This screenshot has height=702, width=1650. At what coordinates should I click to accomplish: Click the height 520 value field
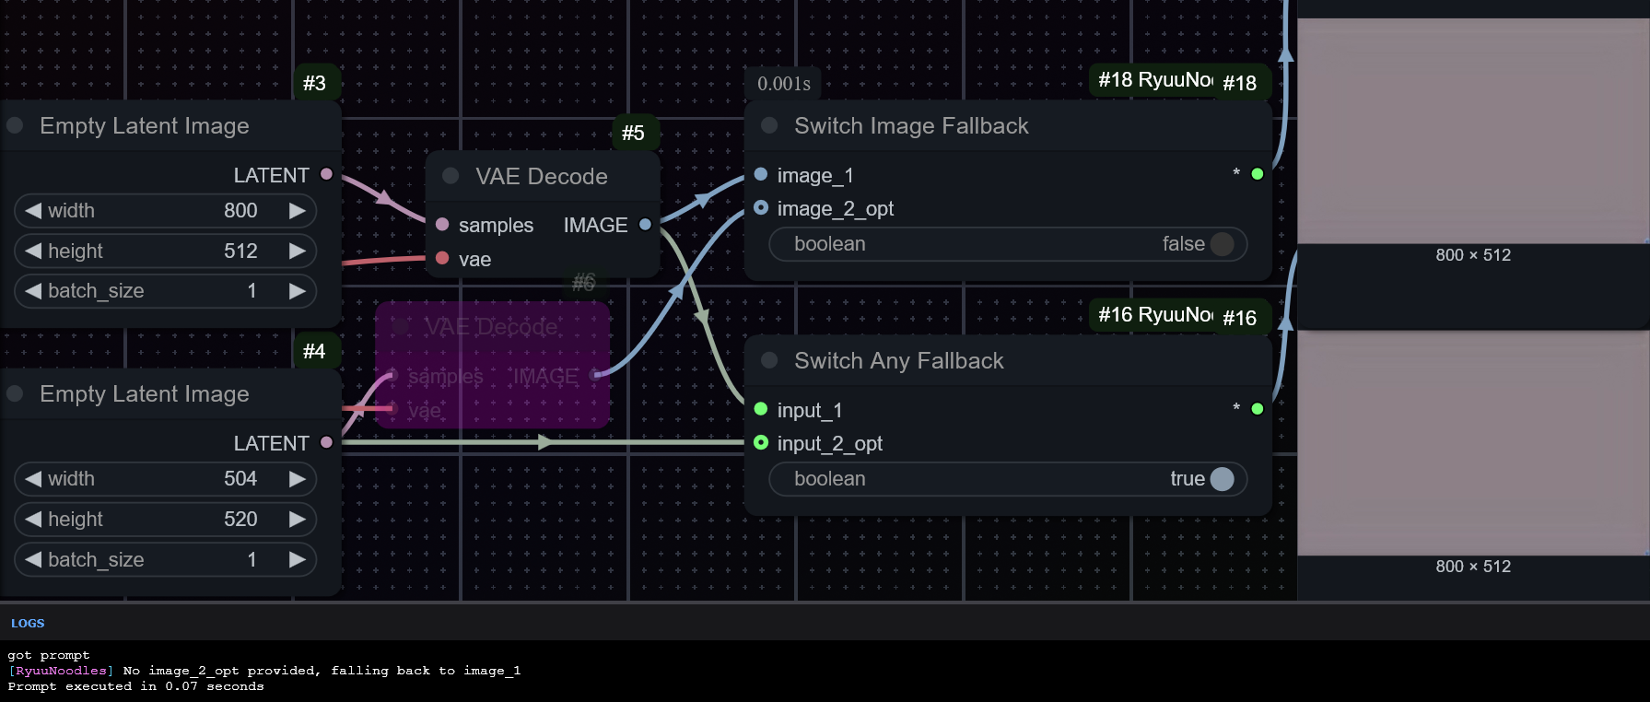[166, 519]
